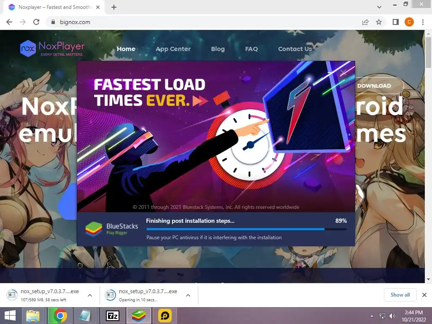Screen dimensions: 432x324
Task: Click the page's vertical scrollbar thumb
Action: 428,52
